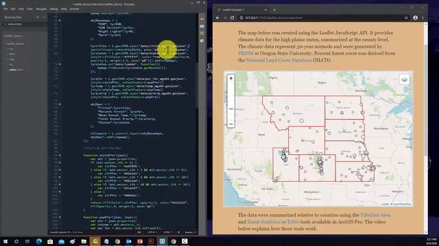Viewport: 439px width, 246px height.
Task: Switch to Brackets app on taskbar
Action: pos(162,241)
